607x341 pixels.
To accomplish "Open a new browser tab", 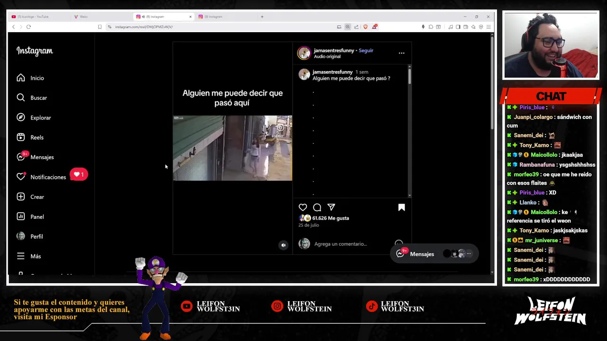I will (262, 17).
